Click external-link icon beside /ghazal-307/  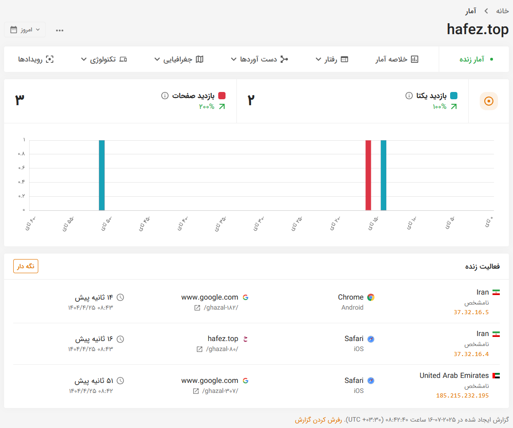click(196, 391)
